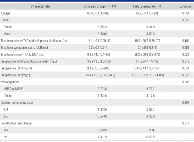Select the cell '16 (64.0)'
Viewport: 194px width, 142px height.
102,116
